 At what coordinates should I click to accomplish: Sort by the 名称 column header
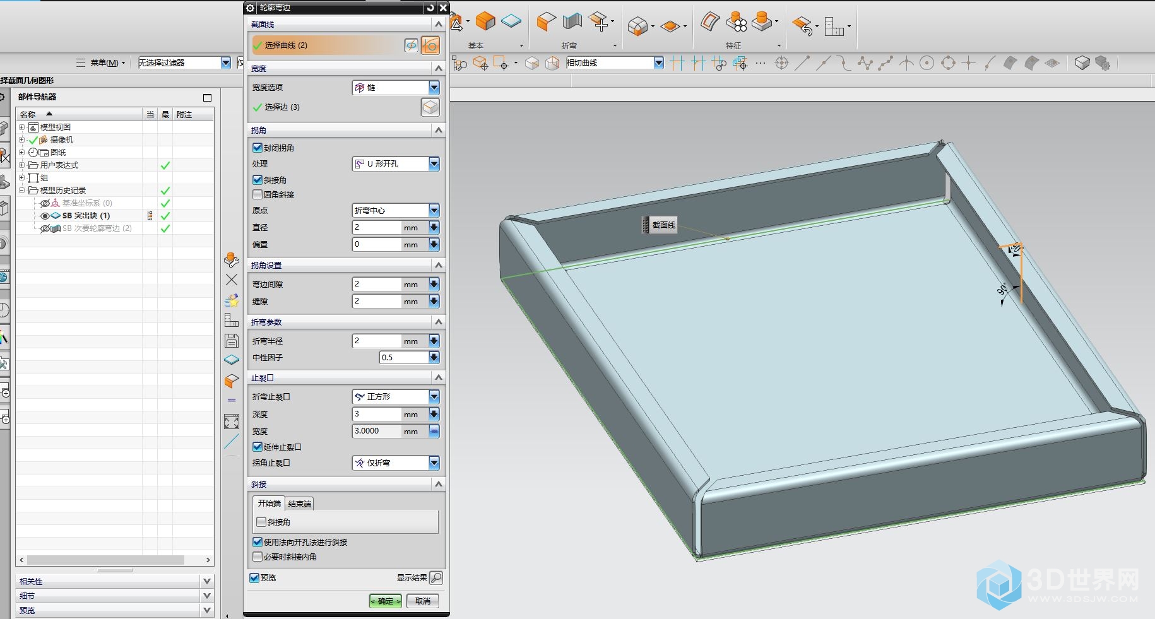point(80,114)
